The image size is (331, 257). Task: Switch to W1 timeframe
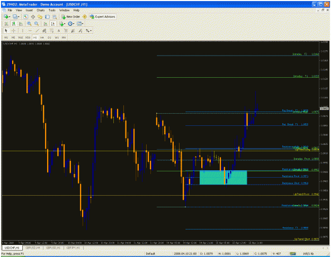(x=57, y=38)
